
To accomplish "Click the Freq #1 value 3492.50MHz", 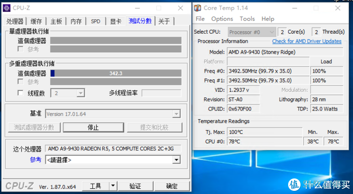I will [x=268, y=80].
